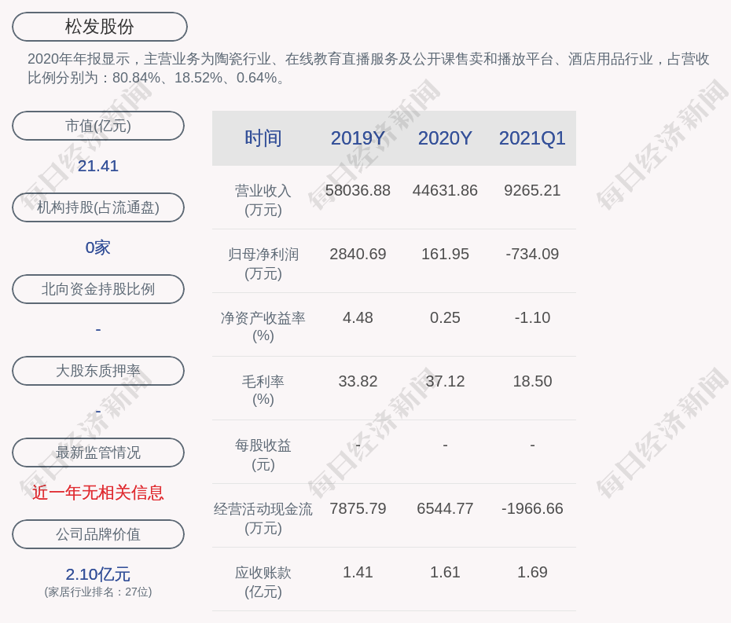Image resolution: width=731 pixels, height=623 pixels.
Task: Select the gross margin value 18.50
Action: tap(532, 382)
